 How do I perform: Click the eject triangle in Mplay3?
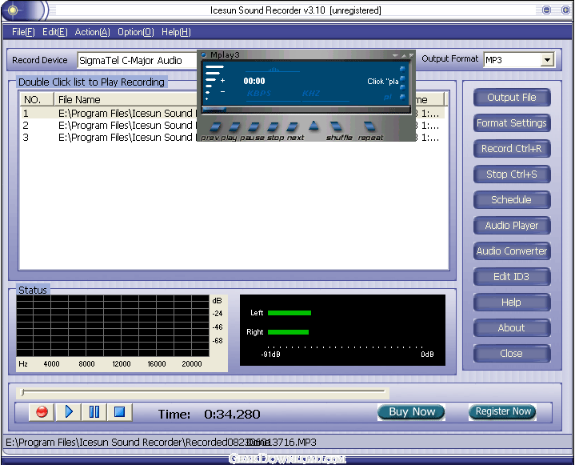(x=313, y=126)
